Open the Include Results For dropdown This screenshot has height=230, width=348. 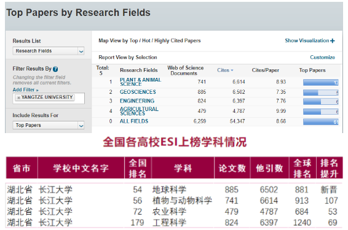click(49, 125)
